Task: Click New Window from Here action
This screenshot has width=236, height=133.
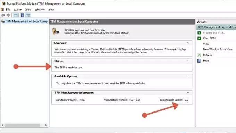Action: [x=218, y=49]
